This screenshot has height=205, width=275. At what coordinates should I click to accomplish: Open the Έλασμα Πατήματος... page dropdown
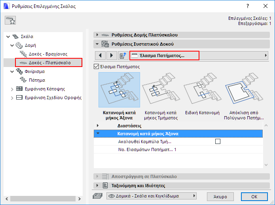click(199, 56)
